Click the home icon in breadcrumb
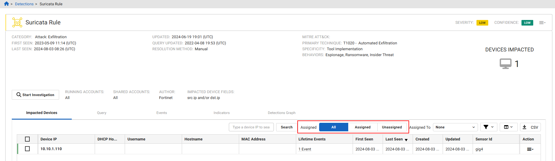 click(x=6, y=4)
